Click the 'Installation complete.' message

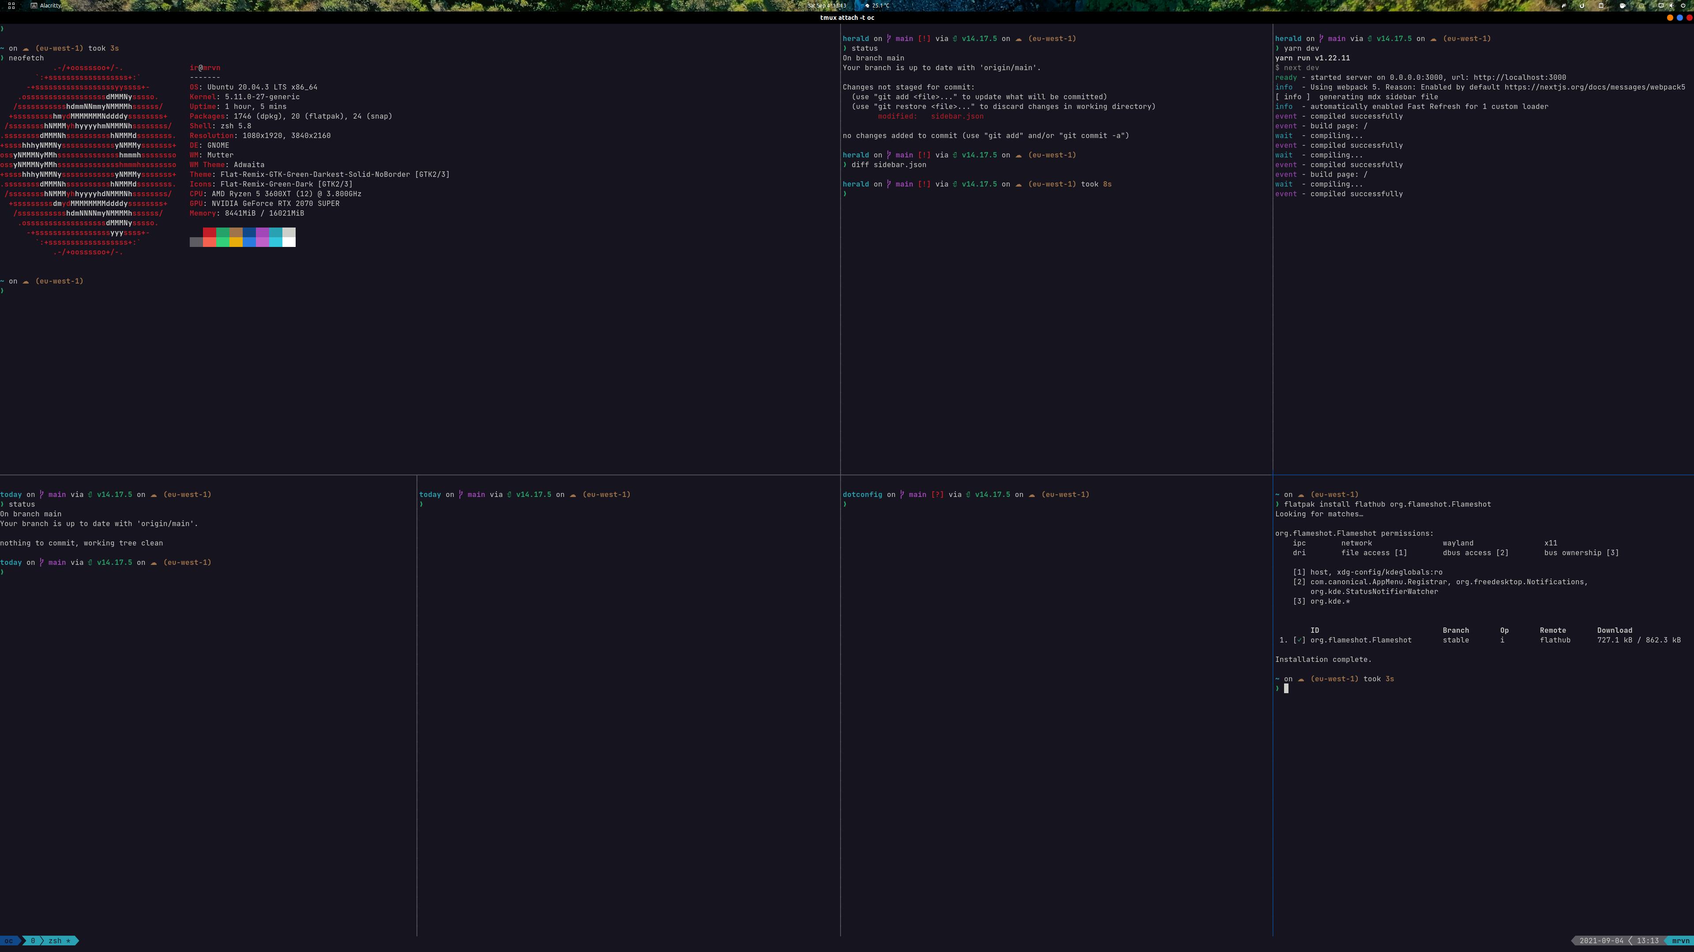[x=1323, y=660]
